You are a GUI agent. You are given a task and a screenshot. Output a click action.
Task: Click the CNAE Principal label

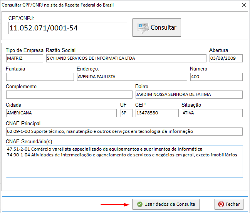coord(23,123)
